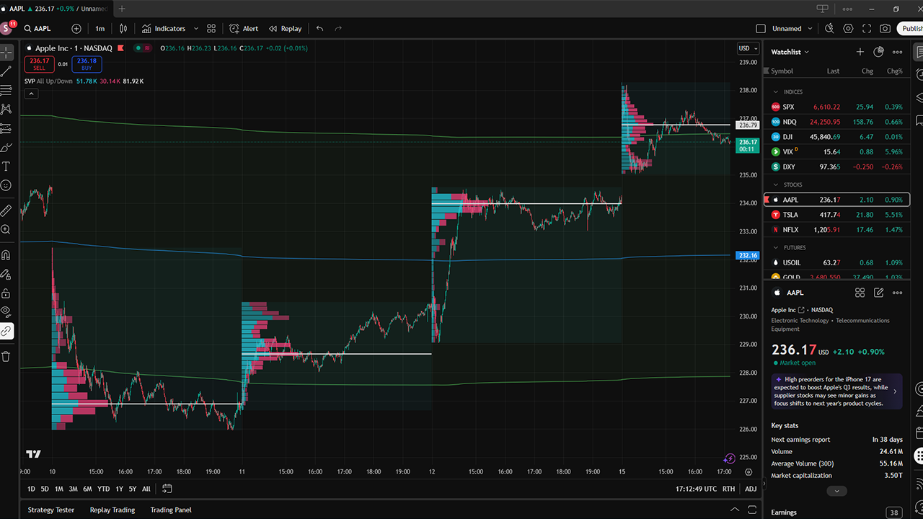Click the candlestick chart type icon

(x=123, y=29)
